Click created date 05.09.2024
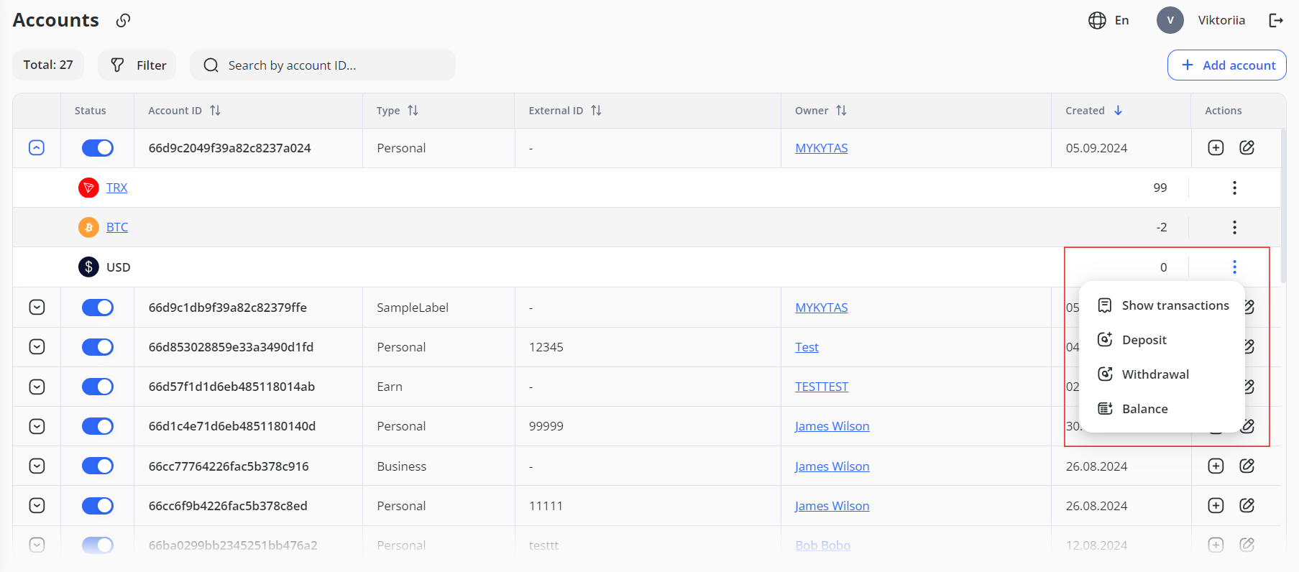 (1096, 148)
